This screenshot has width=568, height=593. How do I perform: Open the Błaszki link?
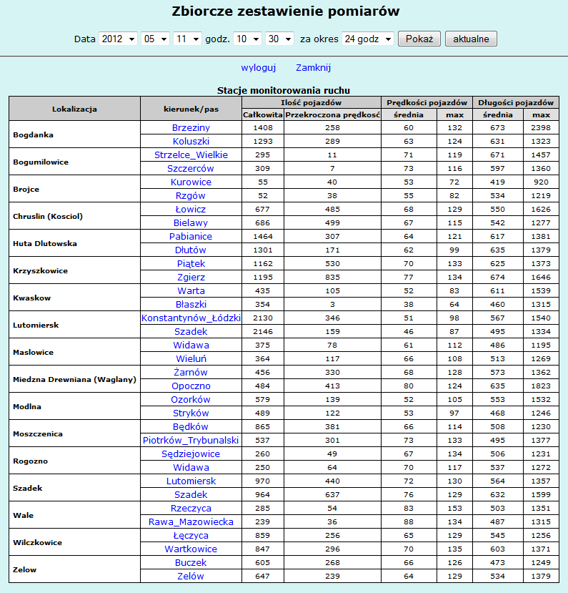click(191, 305)
